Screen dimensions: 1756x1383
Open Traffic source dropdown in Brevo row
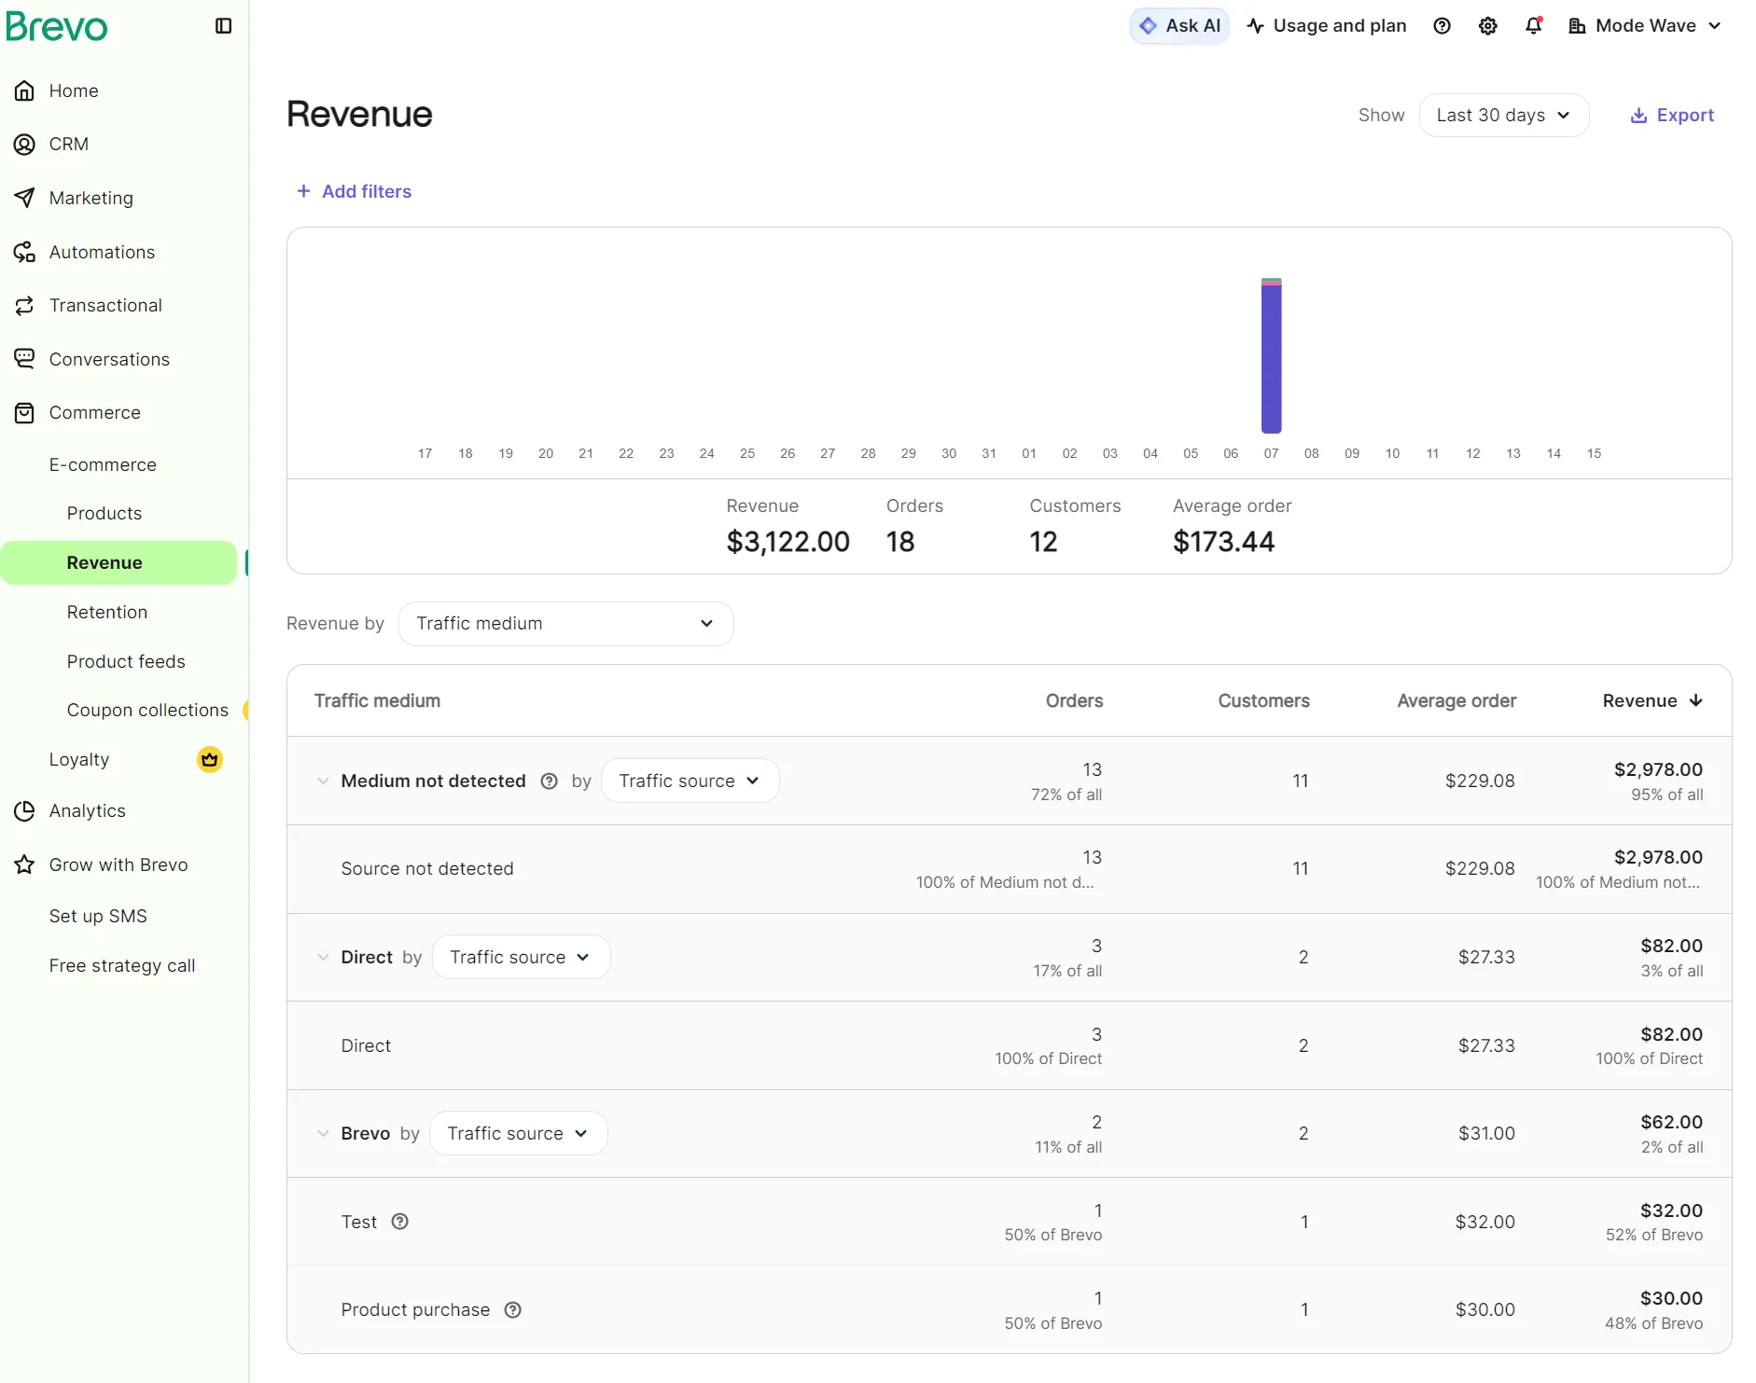click(518, 1134)
